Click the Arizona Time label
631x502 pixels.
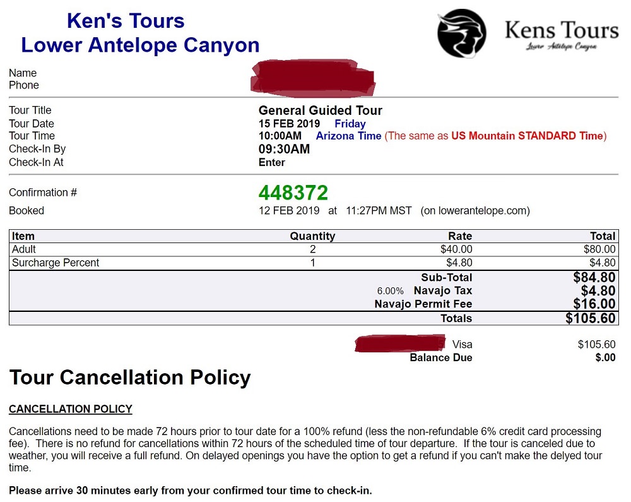coord(348,136)
